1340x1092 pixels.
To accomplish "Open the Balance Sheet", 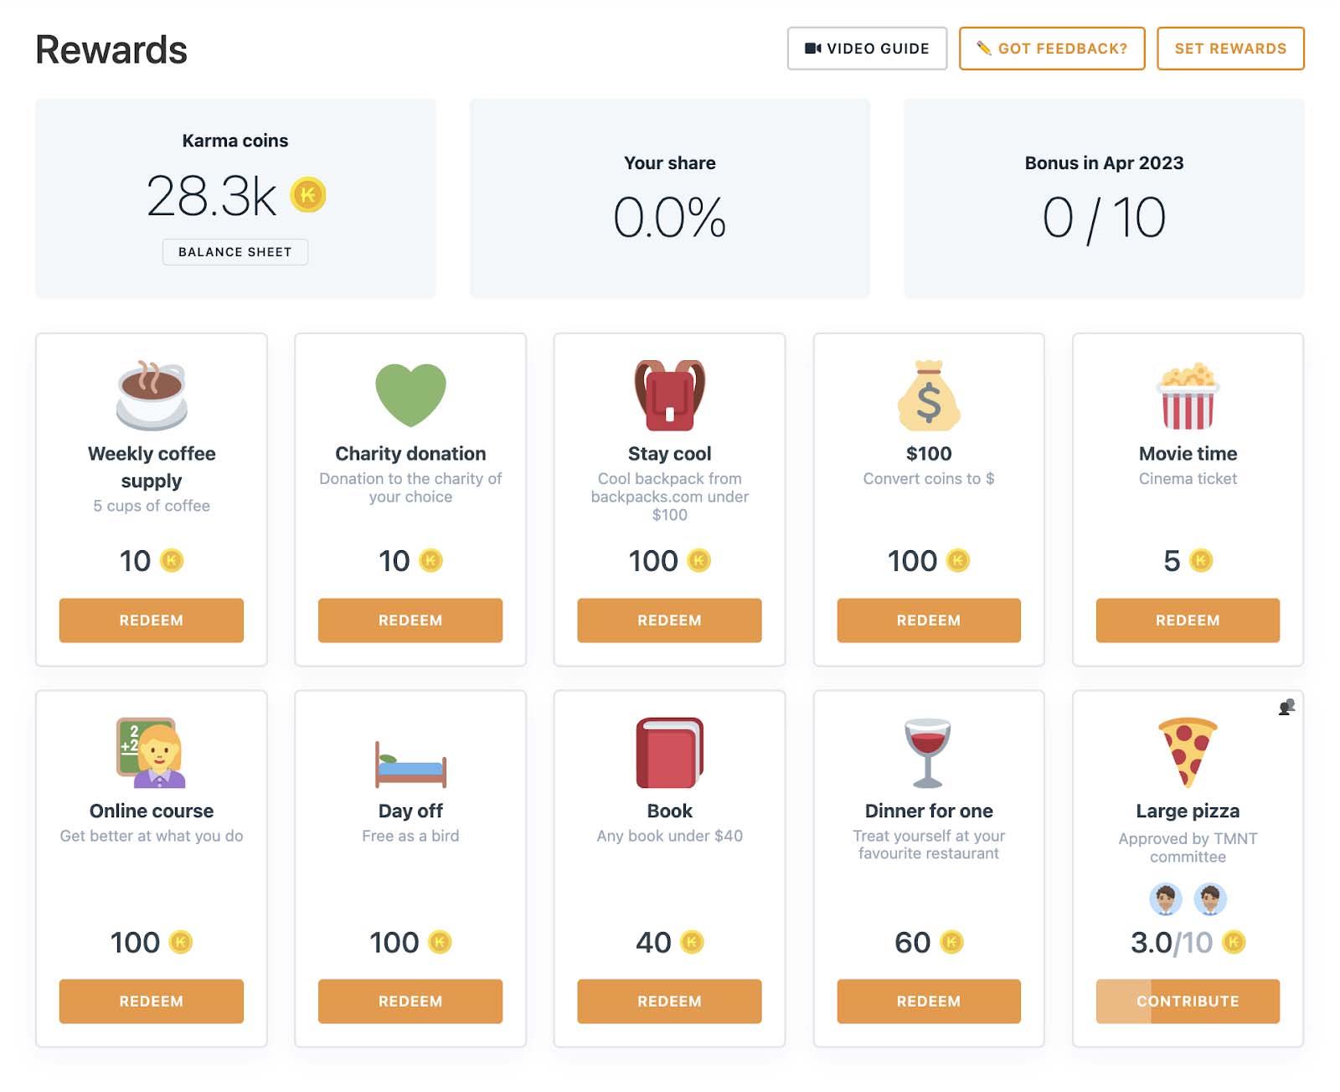I will (x=235, y=251).
